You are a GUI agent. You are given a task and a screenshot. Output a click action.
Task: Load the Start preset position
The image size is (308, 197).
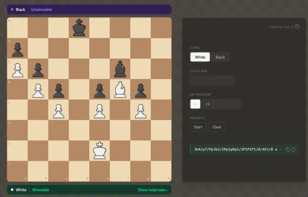pos(198,127)
